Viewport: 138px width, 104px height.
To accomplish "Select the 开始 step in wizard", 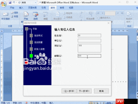I will click(x=35, y=29).
